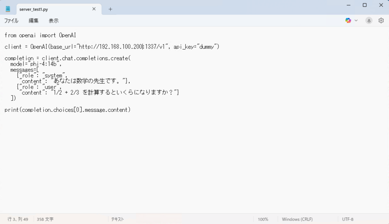Click the Windows (CRLF) line ending indicator

click(297, 219)
